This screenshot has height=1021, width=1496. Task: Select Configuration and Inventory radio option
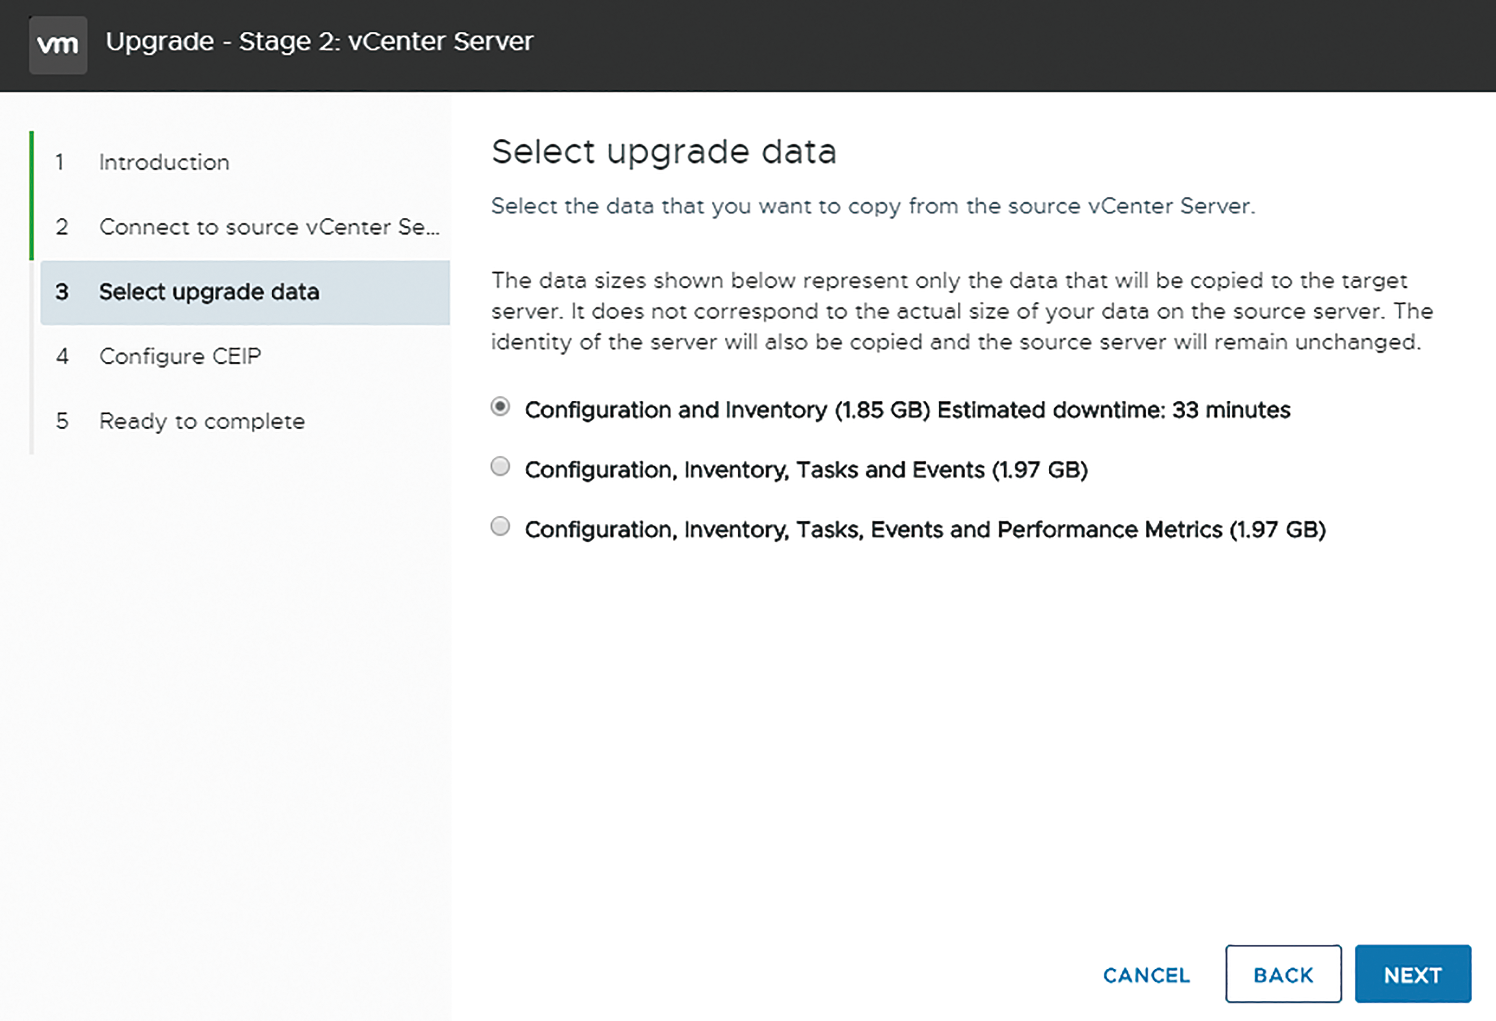(500, 406)
